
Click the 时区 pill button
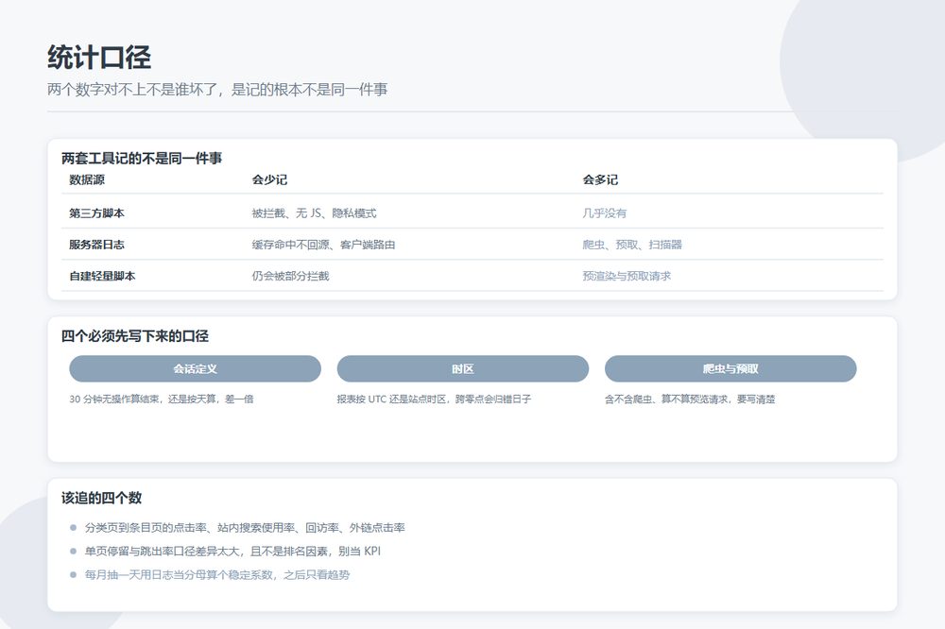tap(463, 368)
